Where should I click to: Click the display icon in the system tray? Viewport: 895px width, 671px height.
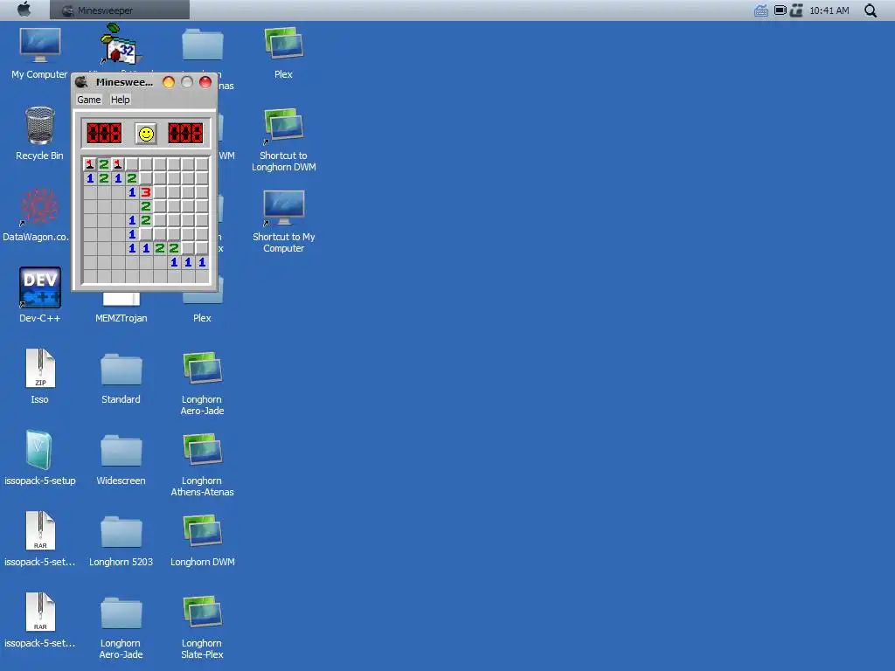click(780, 10)
